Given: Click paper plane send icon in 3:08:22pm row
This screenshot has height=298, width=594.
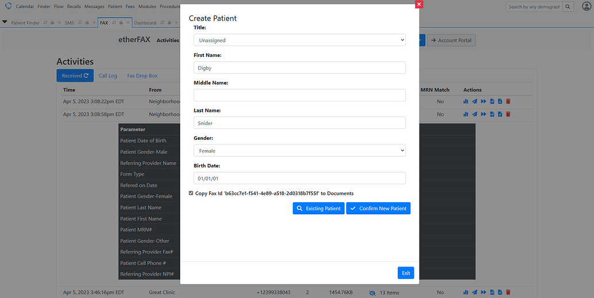Looking at the screenshot, I should pos(475,101).
